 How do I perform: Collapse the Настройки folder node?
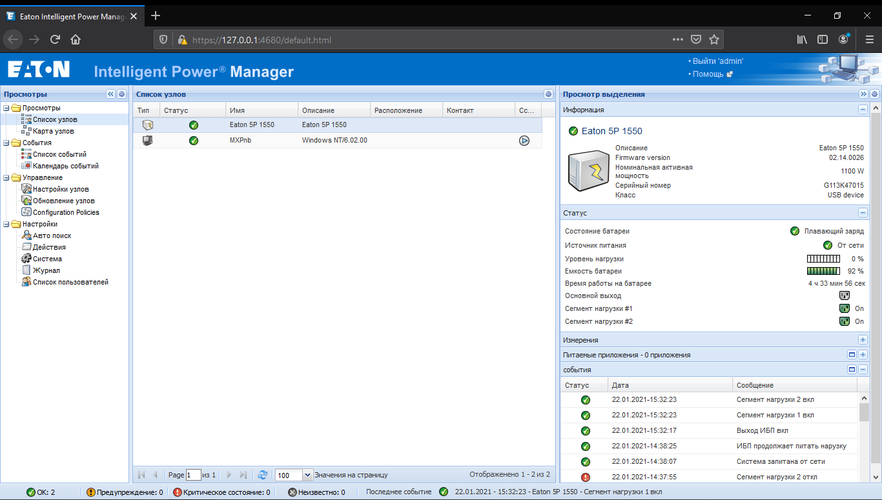point(6,224)
